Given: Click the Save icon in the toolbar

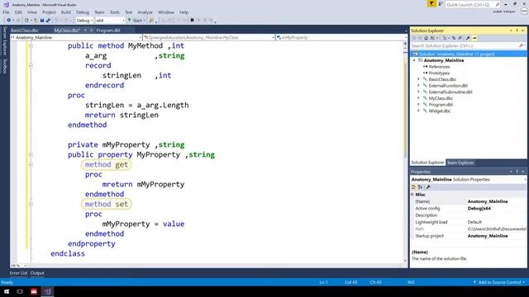Looking at the screenshot, I should click(42, 21).
